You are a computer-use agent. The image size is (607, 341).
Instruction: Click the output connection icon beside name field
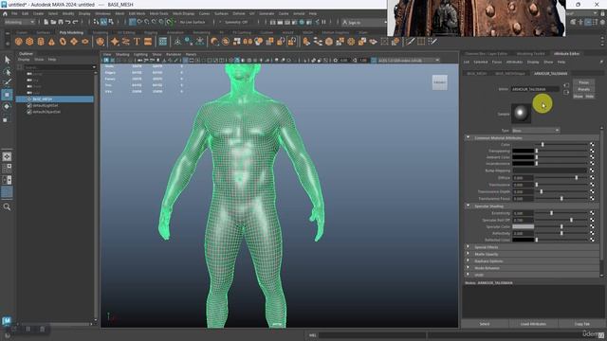tap(566, 93)
